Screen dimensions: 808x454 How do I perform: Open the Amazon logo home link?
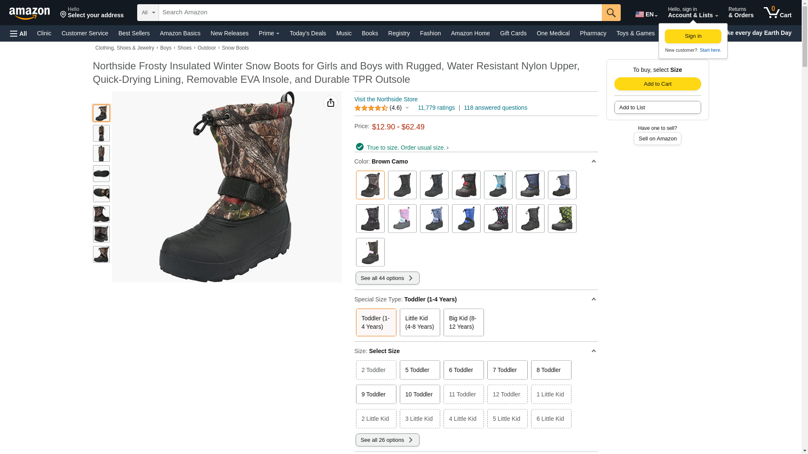[29, 13]
